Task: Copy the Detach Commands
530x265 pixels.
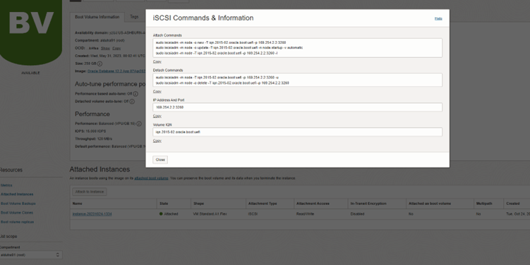Action: [157, 91]
